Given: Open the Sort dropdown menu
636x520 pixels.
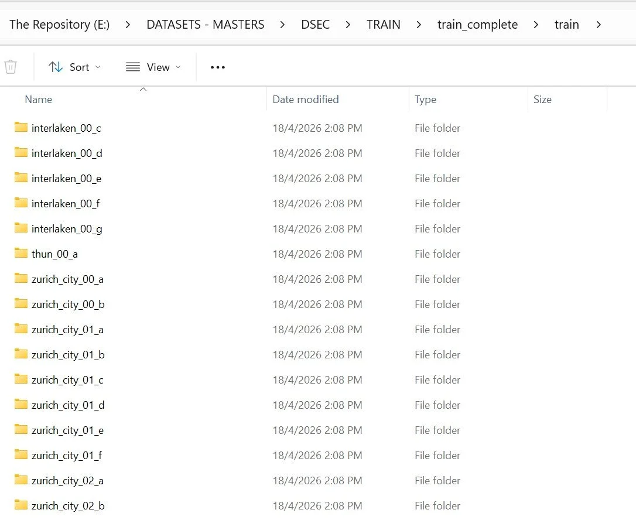Looking at the screenshot, I should pyautogui.click(x=74, y=67).
